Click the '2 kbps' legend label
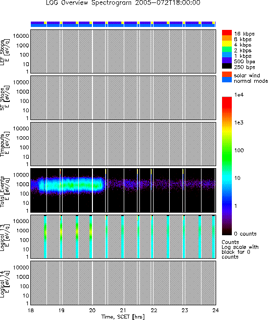268x320 pixels. [243, 50]
